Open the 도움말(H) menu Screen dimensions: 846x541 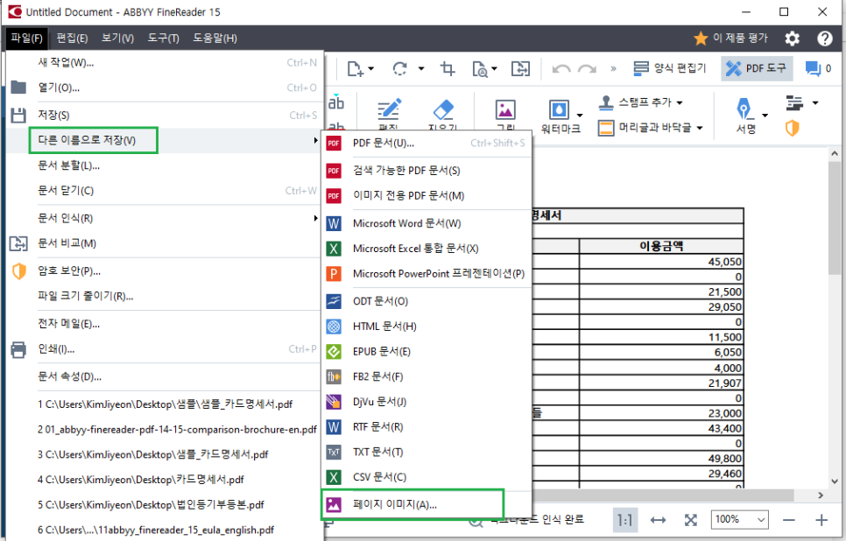coord(215,39)
